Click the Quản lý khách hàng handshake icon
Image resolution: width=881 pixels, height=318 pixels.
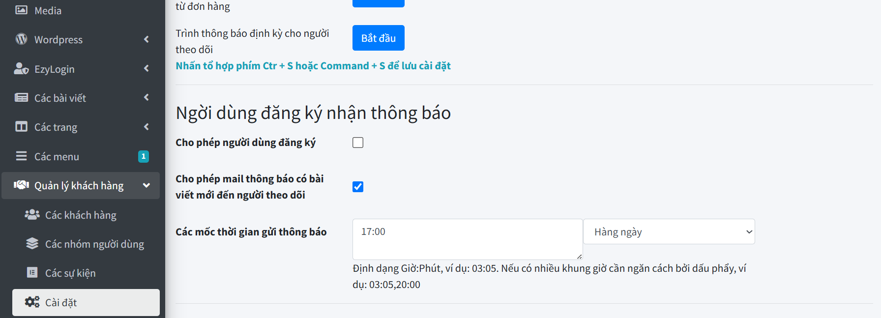[x=21, y=185]
